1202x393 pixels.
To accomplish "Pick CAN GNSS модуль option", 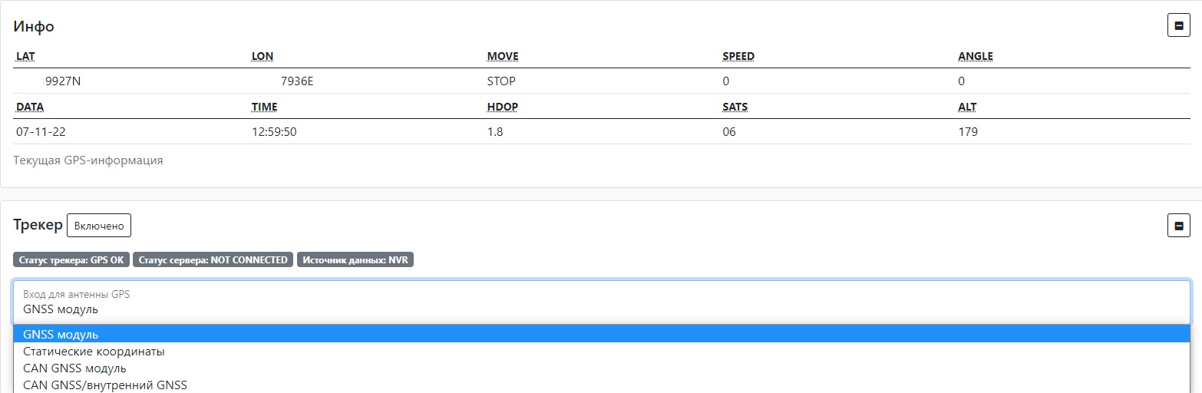I will click(x=74, y=368).
